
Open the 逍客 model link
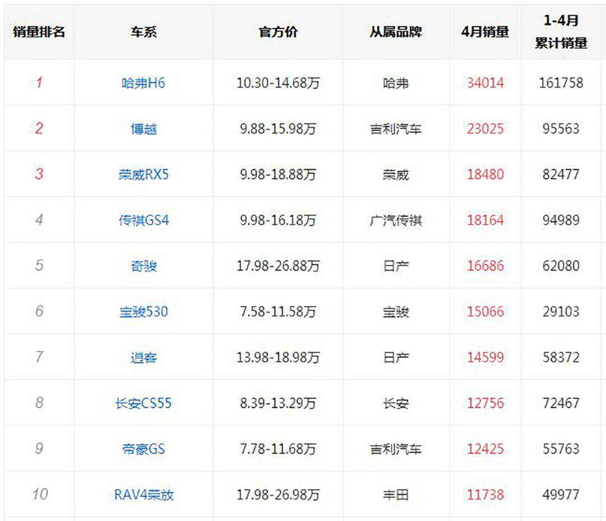click(x=144, y=357)
